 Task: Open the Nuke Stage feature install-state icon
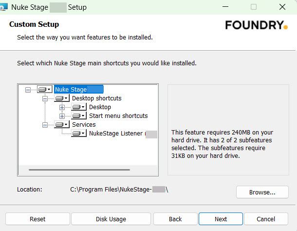pos(44,90)
